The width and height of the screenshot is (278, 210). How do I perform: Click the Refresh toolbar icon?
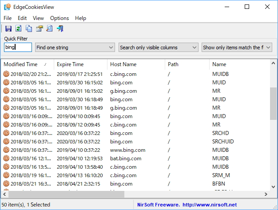pos(19,28)
